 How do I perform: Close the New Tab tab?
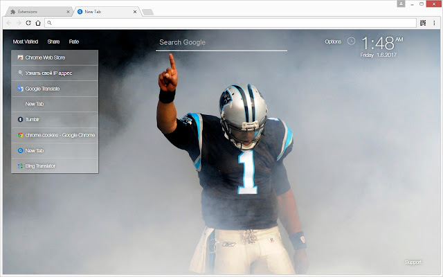135,12
